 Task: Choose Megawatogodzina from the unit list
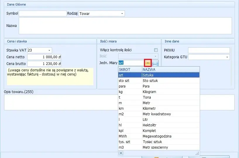tap(159, 136)
